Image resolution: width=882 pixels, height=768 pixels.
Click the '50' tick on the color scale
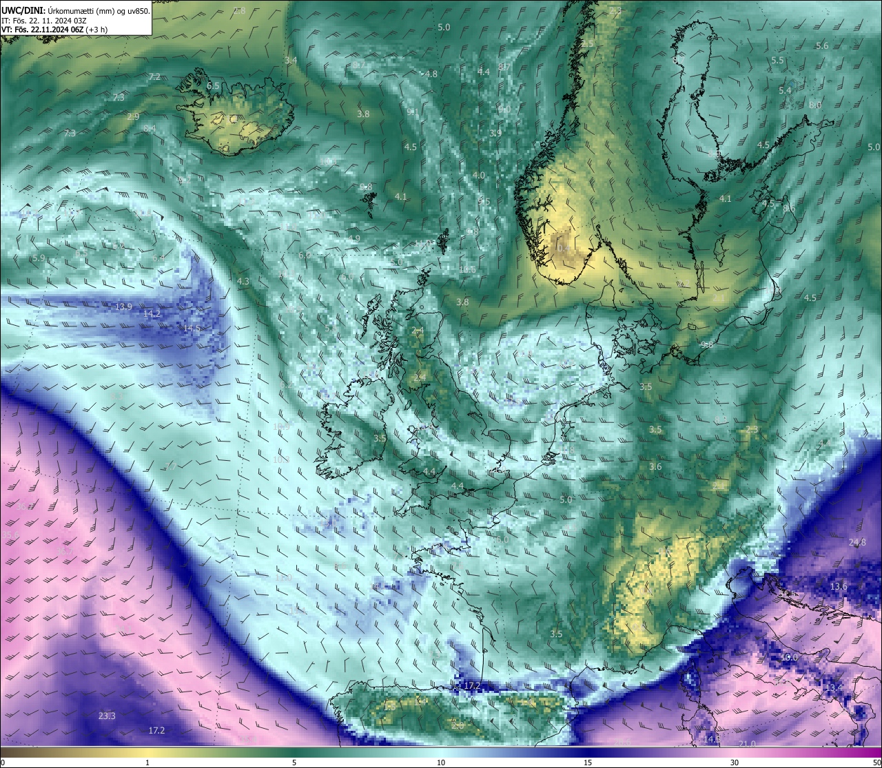[x=876, y=762]
